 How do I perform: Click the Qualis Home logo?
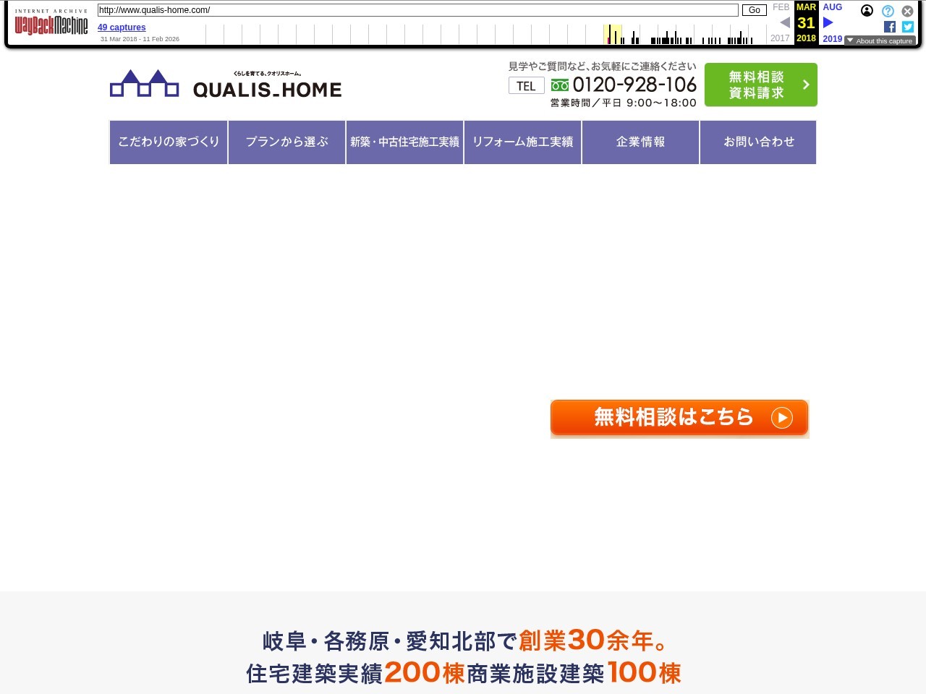[226, 84]
